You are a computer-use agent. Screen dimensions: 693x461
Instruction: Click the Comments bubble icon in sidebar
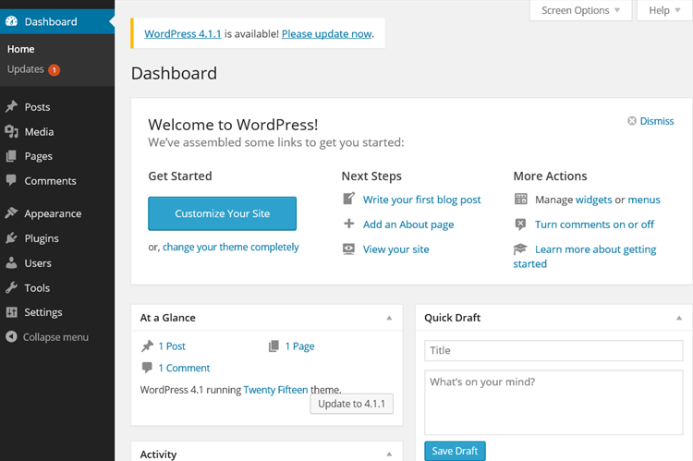click(x=11, y=180)
